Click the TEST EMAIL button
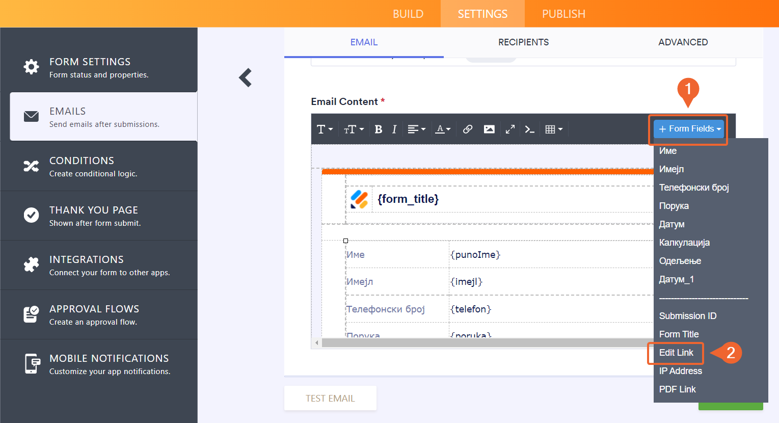The width and height of the screenshot is (779, 423). coord(330,398)
